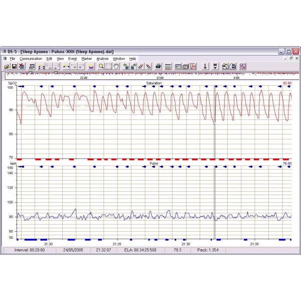Click the waveform graph icon
This screenshot has width=301, height=301.
coord(243,67)
